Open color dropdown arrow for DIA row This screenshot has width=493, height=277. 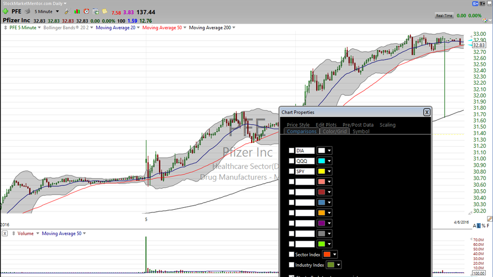click(x=329, y=151)
